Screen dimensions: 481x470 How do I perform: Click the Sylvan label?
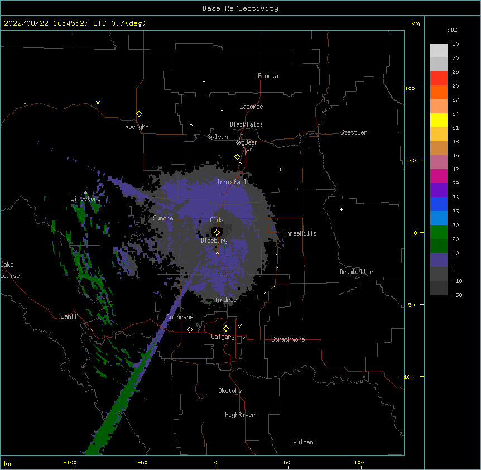(x=218, y=137)
